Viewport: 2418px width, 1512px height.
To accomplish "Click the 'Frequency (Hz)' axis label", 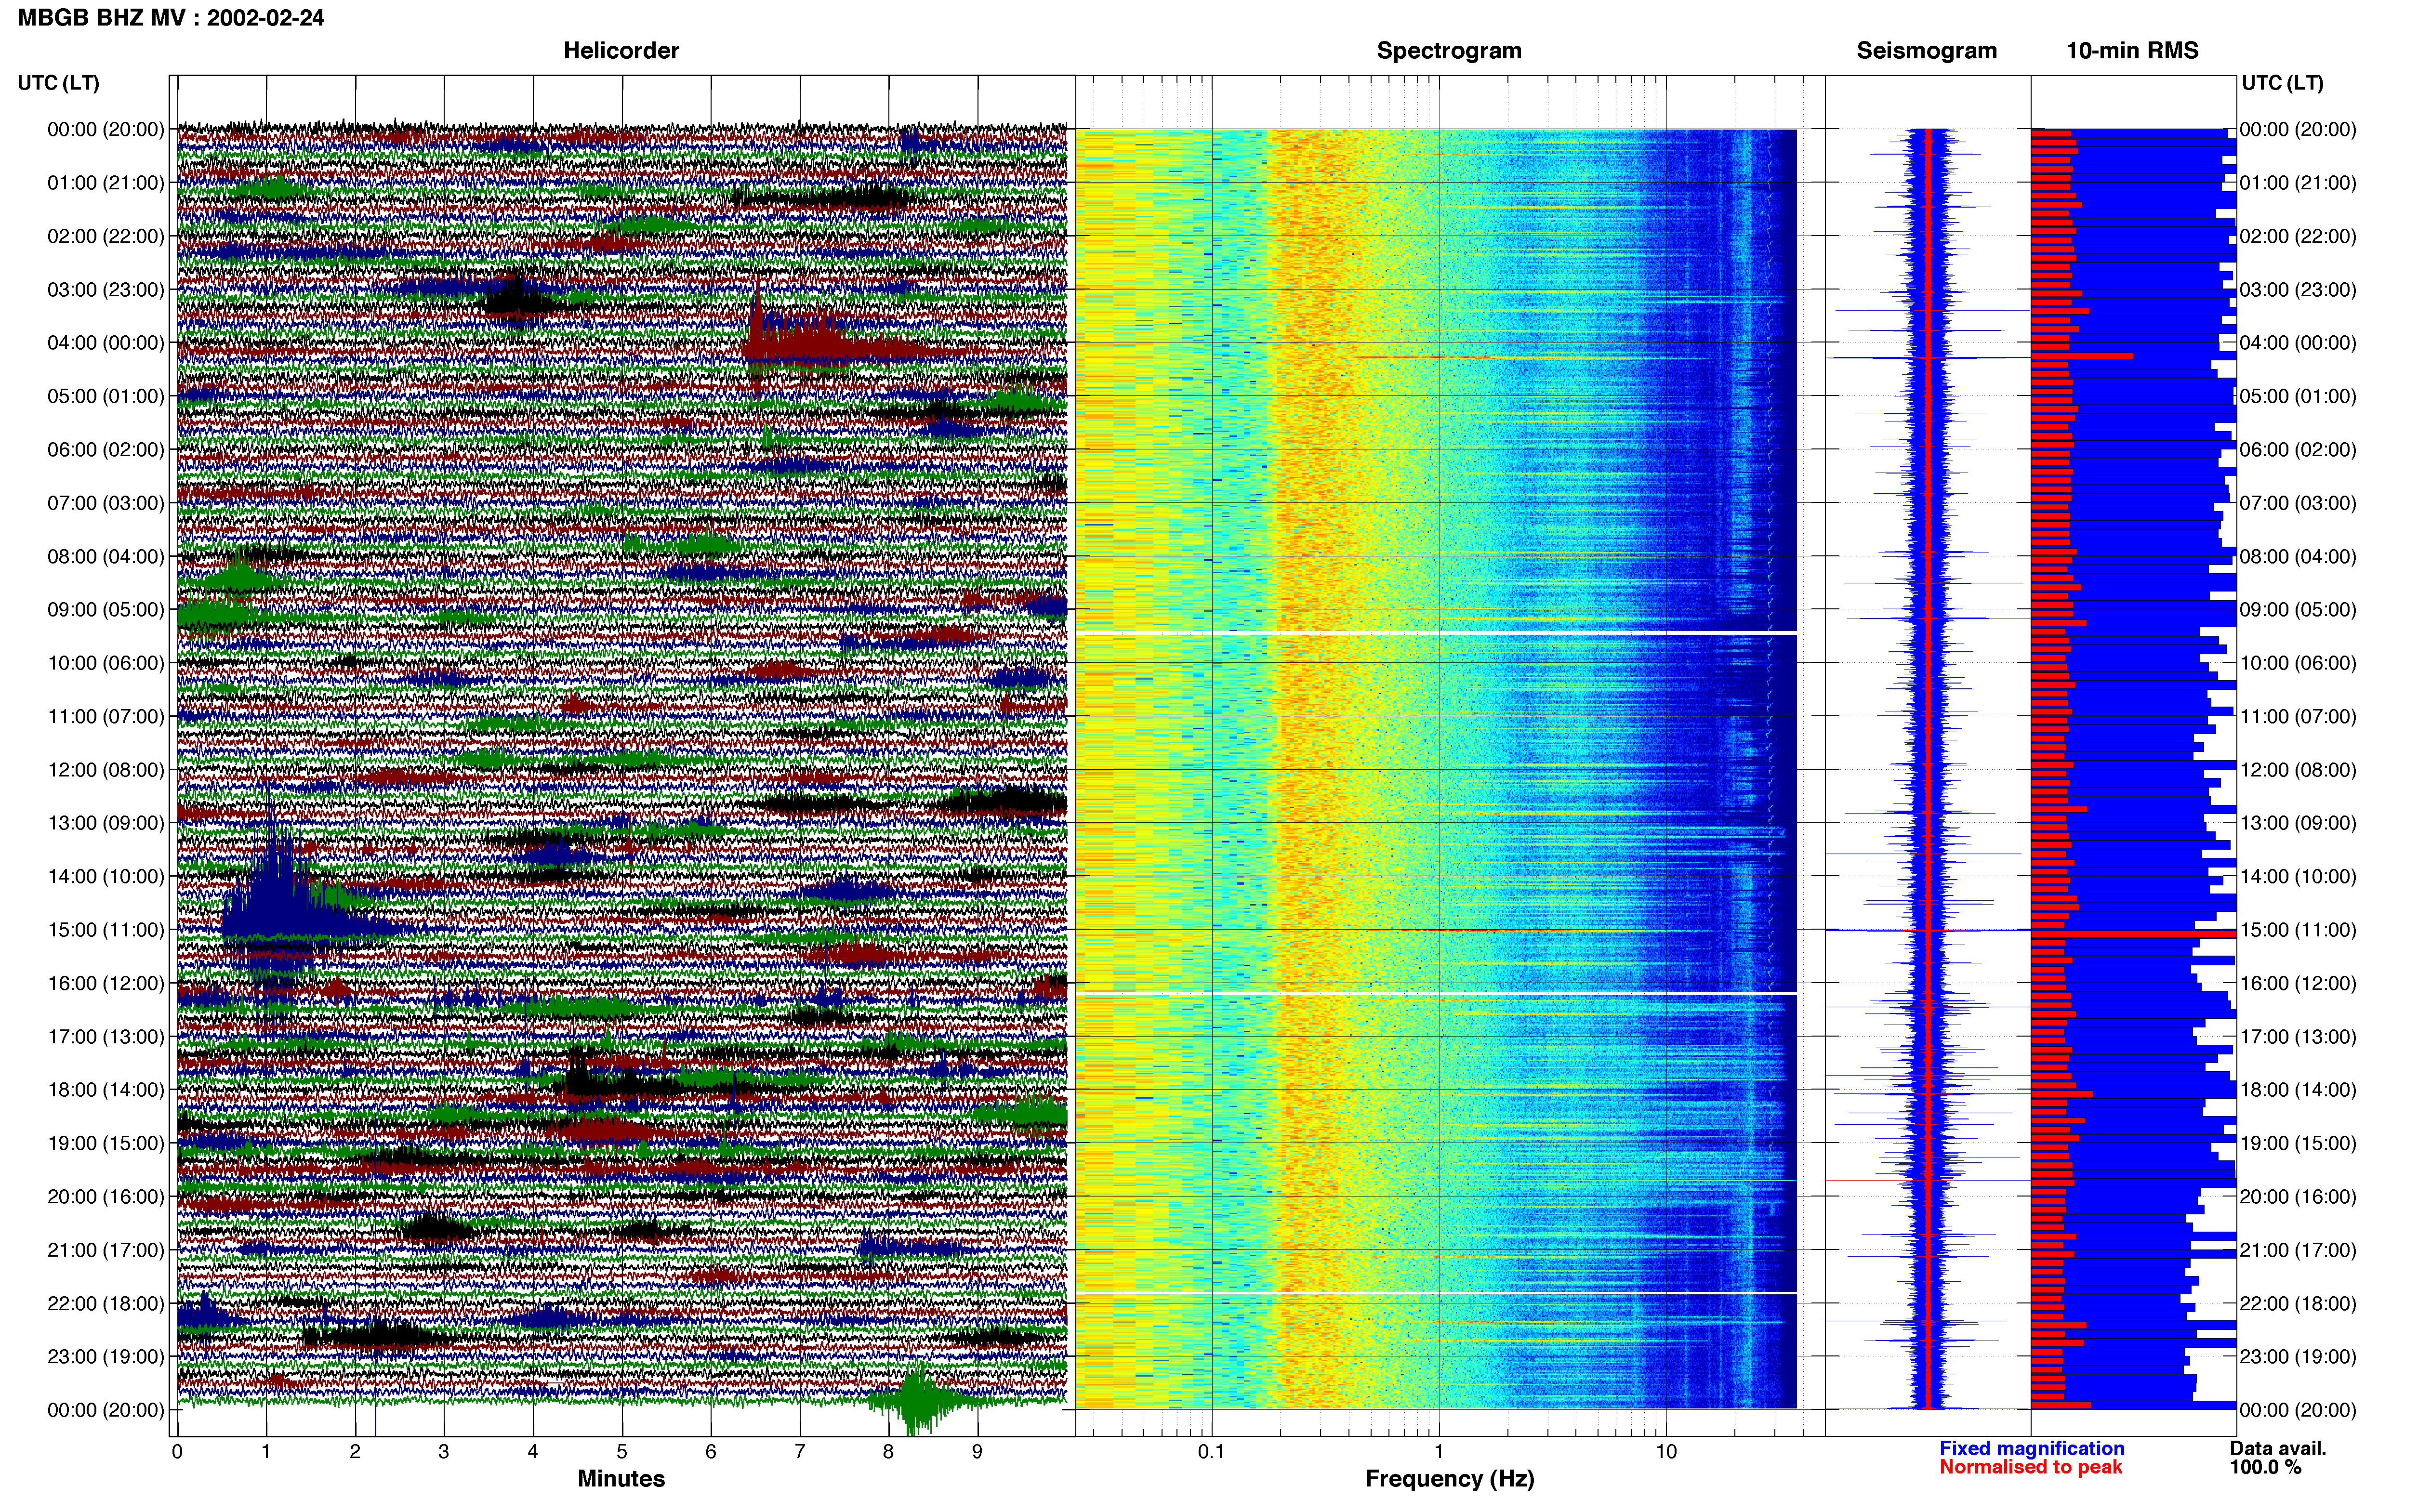I will pyautogui.click(x=1449, y=1479).
